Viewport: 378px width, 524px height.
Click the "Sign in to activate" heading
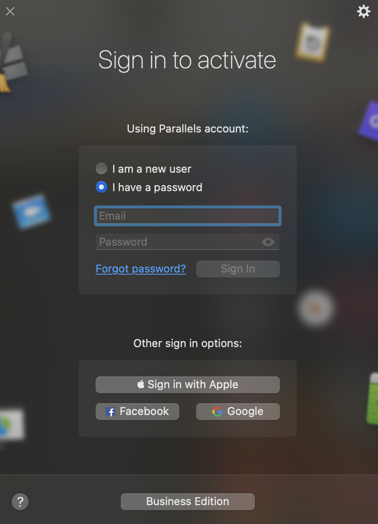click(x=187, y=60)
